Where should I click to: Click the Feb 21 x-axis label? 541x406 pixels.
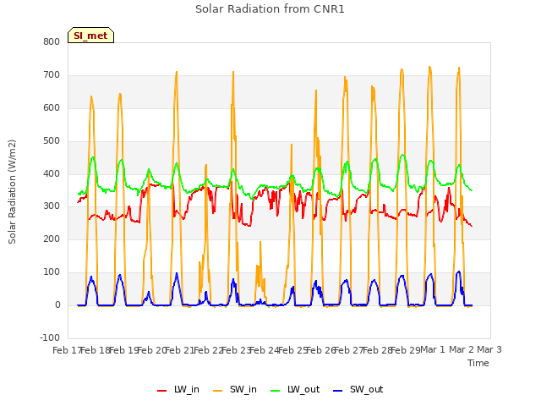point(180,350)
